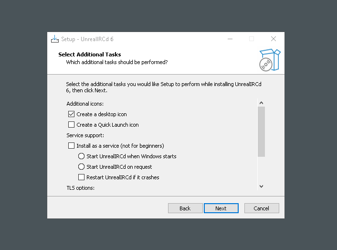Choose Start UnrealIRCd on request
Viewport: 337px width, 250px height.
(81, 167)
